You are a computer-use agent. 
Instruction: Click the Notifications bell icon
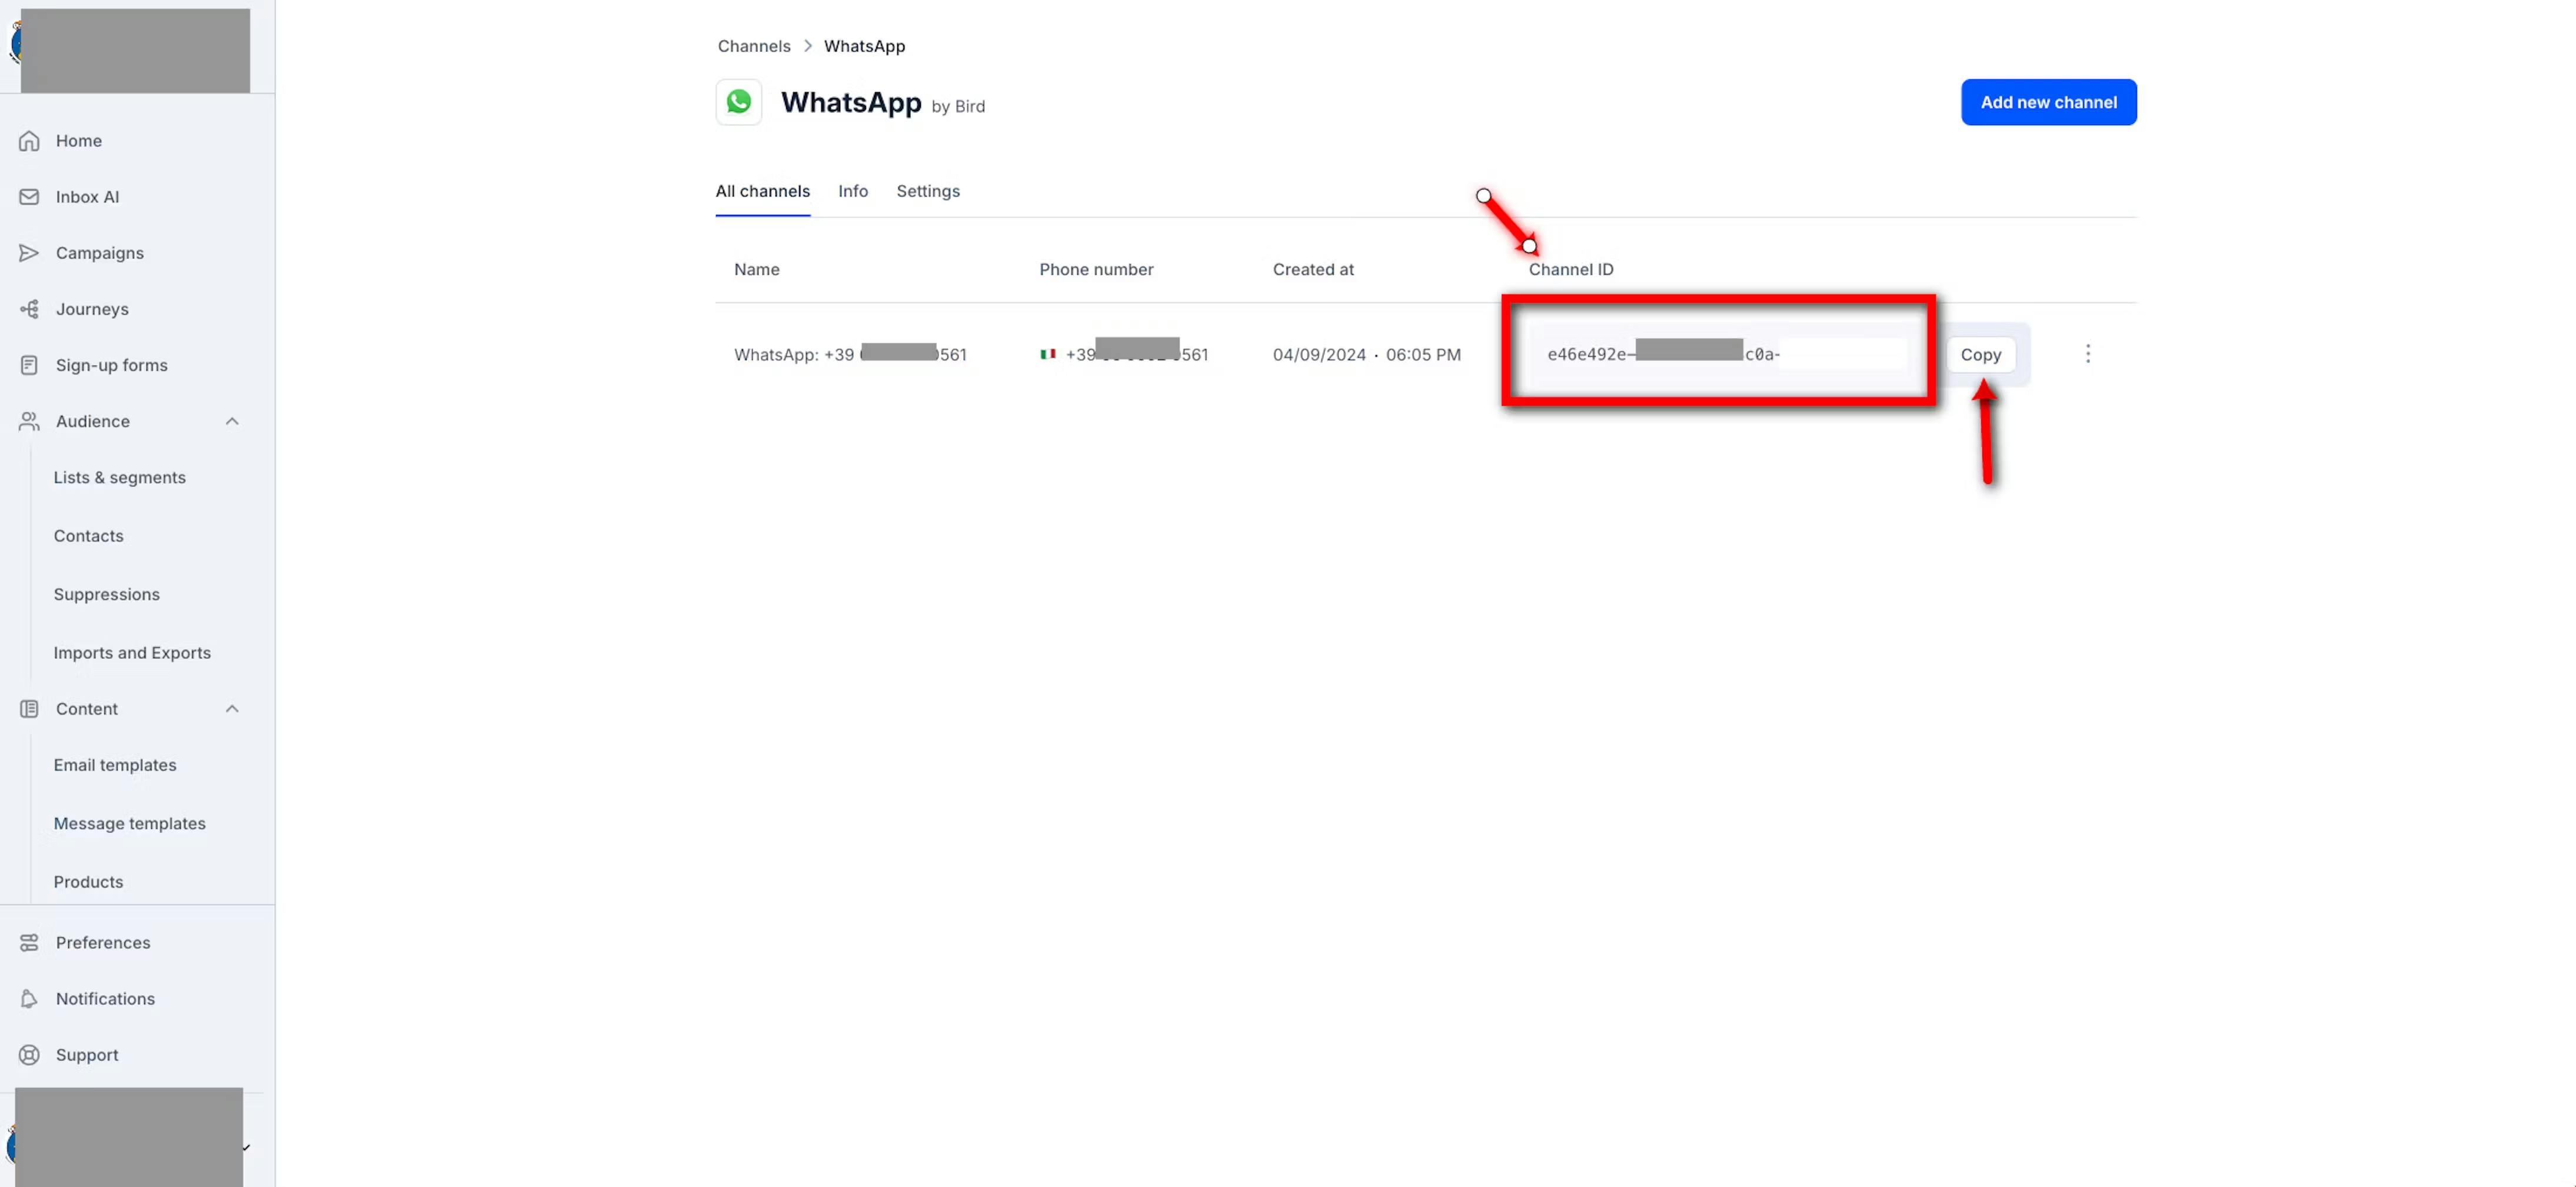29,998
